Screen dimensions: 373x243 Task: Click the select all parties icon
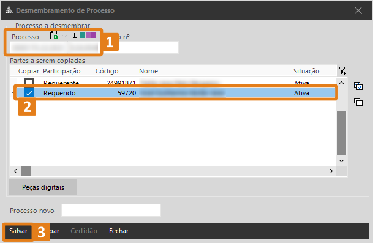(x=358, y=86)
